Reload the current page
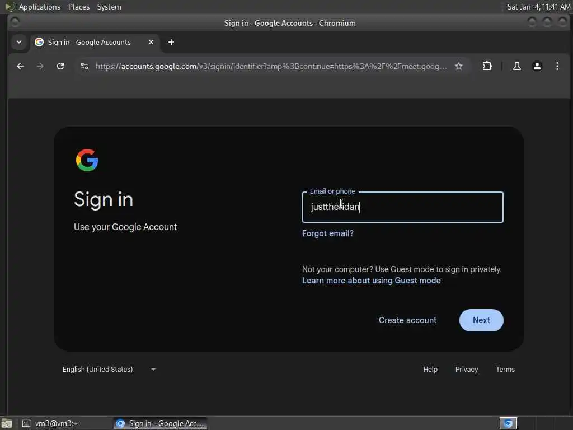 click(60, 66)
